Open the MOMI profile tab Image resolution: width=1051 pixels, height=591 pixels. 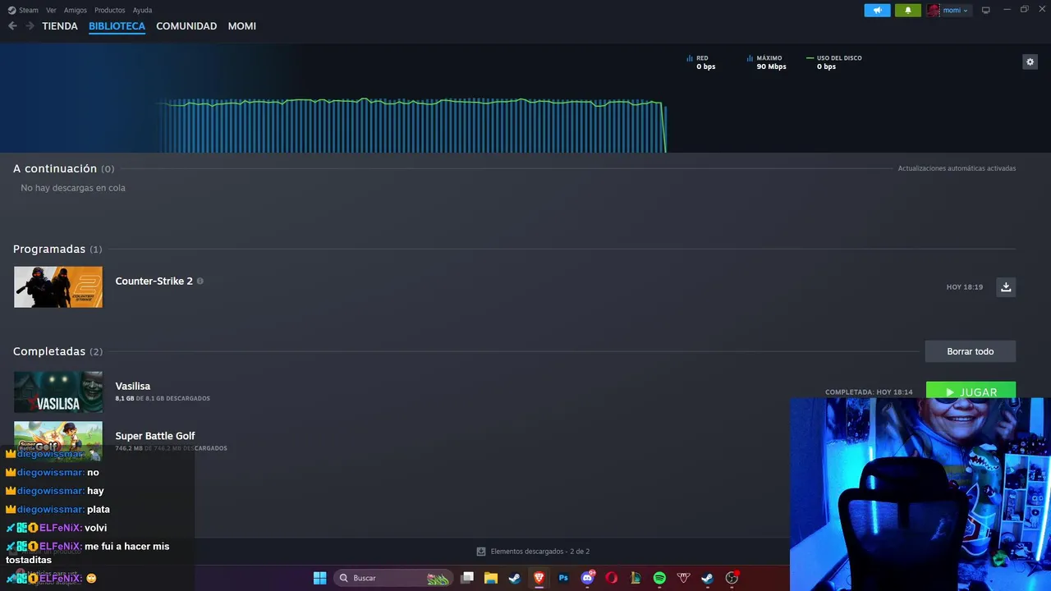click(241, 26)
